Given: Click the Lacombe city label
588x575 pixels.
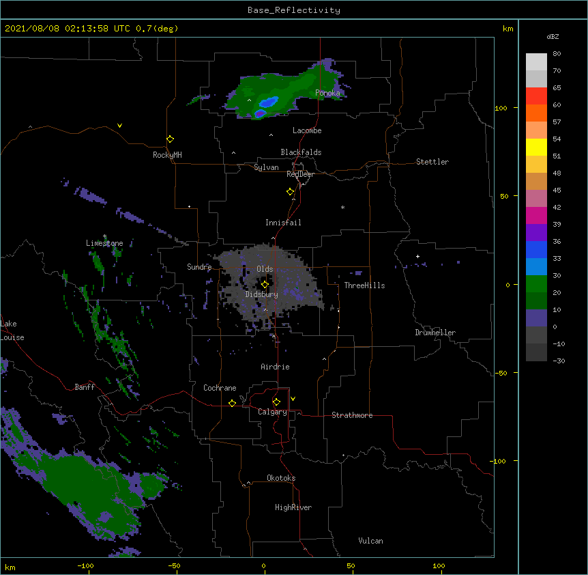Looking at the screenshot, I should tap(307, 130).
